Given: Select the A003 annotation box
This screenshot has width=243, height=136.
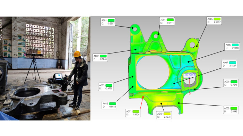Looking at the screenshot, I should tap(106, 87).
